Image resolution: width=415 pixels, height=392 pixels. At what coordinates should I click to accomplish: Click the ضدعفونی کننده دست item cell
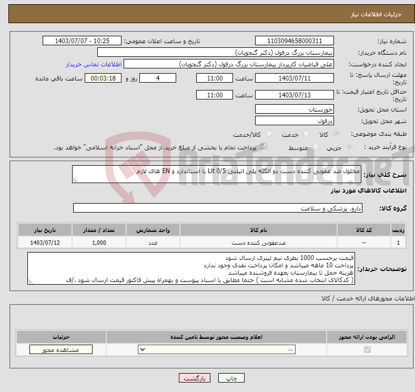pyautogui.click(x=259, y=243)
